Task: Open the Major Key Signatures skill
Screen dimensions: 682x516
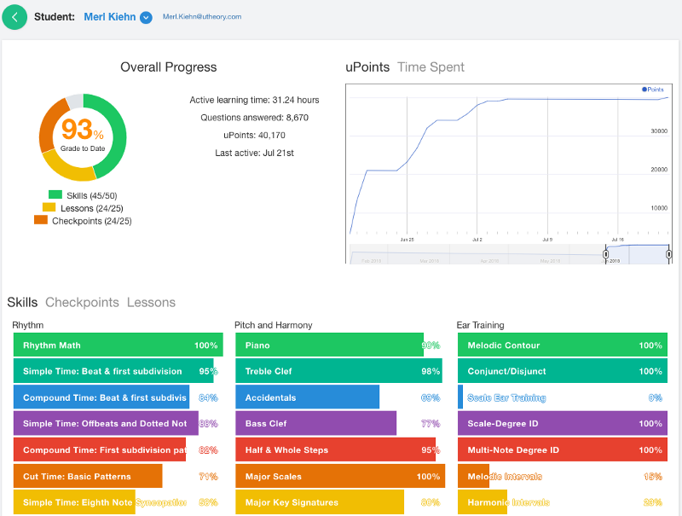Action: pos(340,502)
